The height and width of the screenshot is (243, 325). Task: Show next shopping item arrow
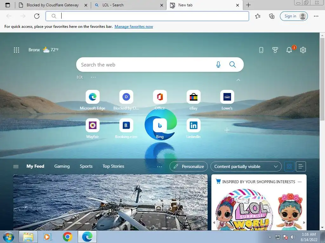(x=304, y=222)
